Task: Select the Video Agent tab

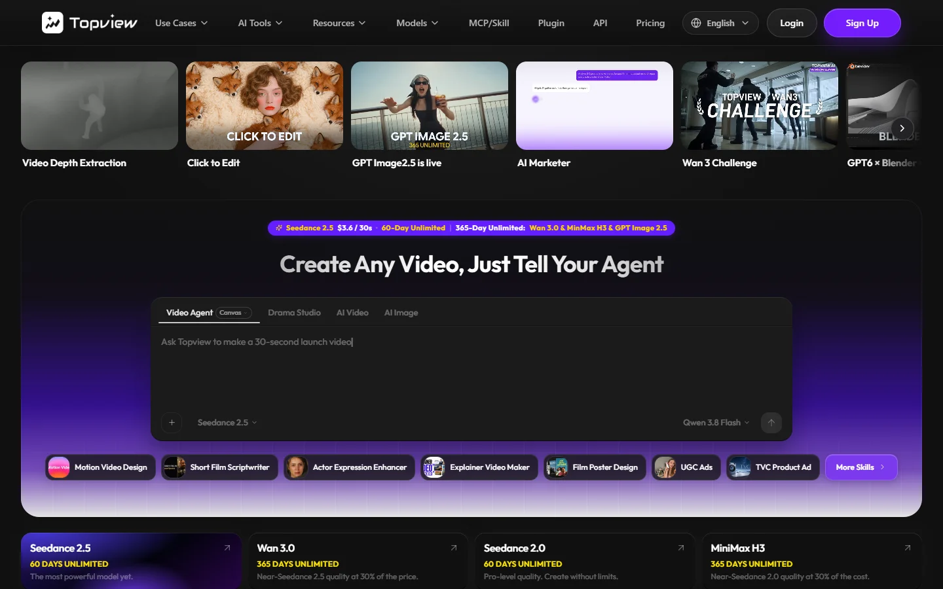Action: coord(189,313)
